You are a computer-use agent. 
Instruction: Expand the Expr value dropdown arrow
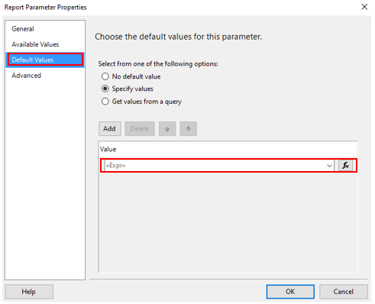pos(329,166)
